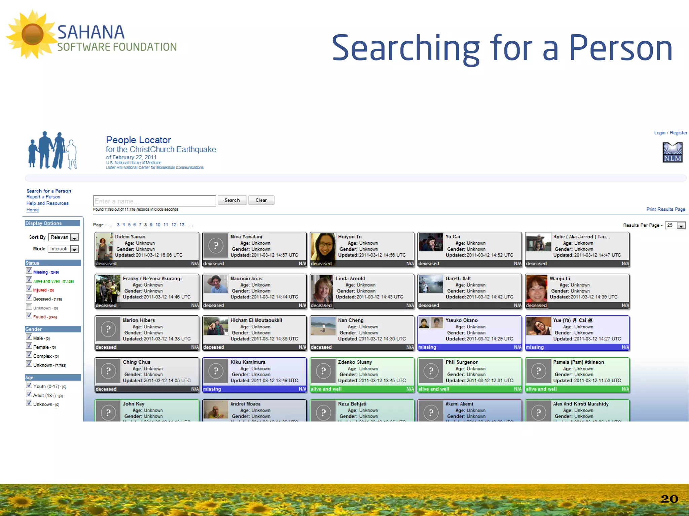Click the Enter a name field

click(x=154, y=201)
